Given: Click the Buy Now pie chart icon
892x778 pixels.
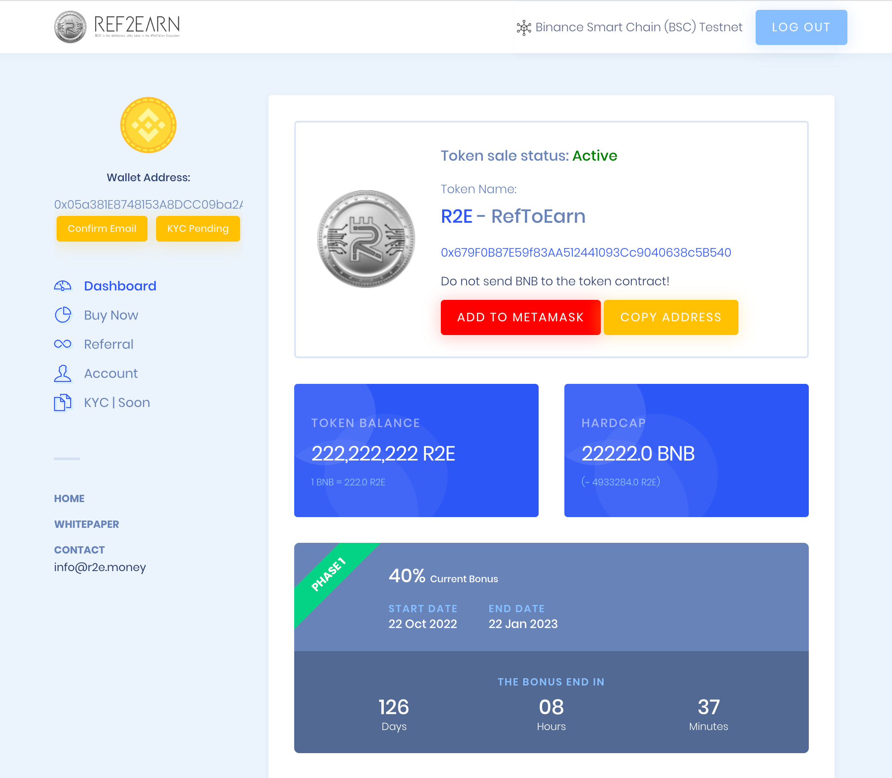Looking at the screenshot, I should 63,315.
